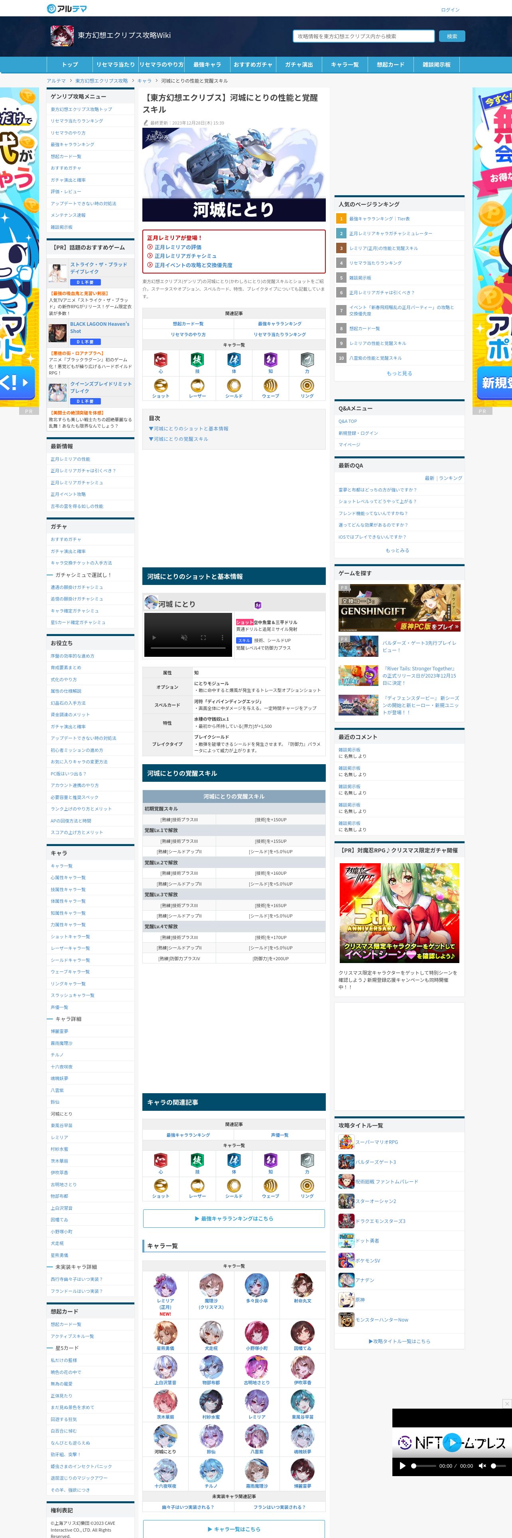Click the リング icon in キャラの関連記事 section

pos(307,1185)
